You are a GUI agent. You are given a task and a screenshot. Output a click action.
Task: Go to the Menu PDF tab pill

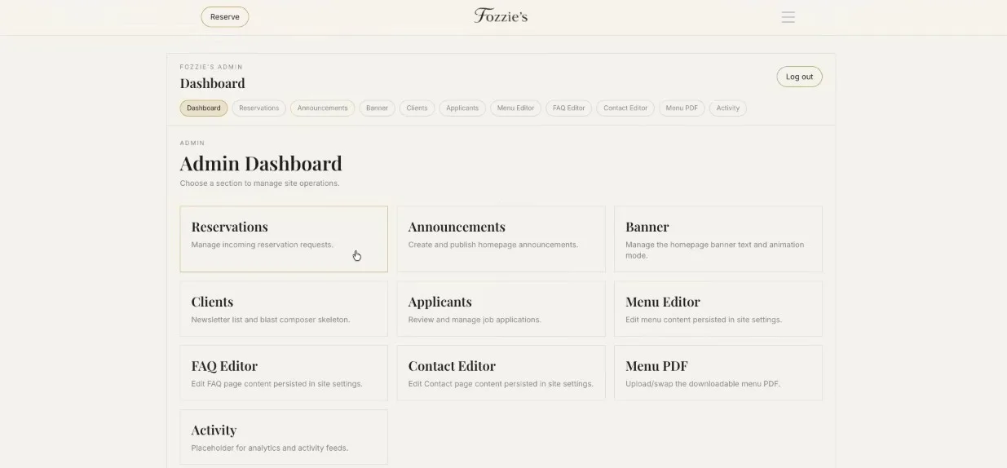(x=682, y=108)
